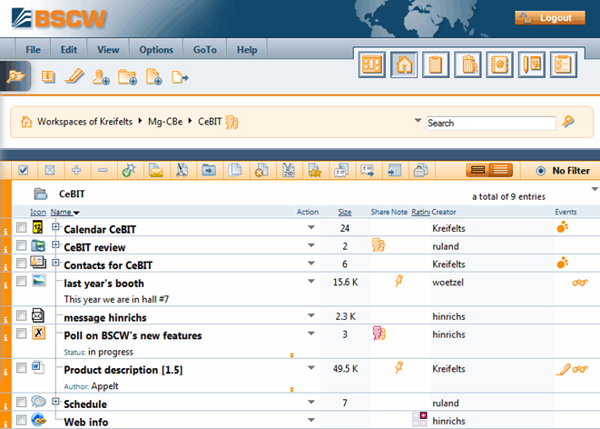This screenshot has width=600, height=429.
Task: Click the Mg-CBe breadcrumb link
Action: pyautogui.click(x=165, y=122)
